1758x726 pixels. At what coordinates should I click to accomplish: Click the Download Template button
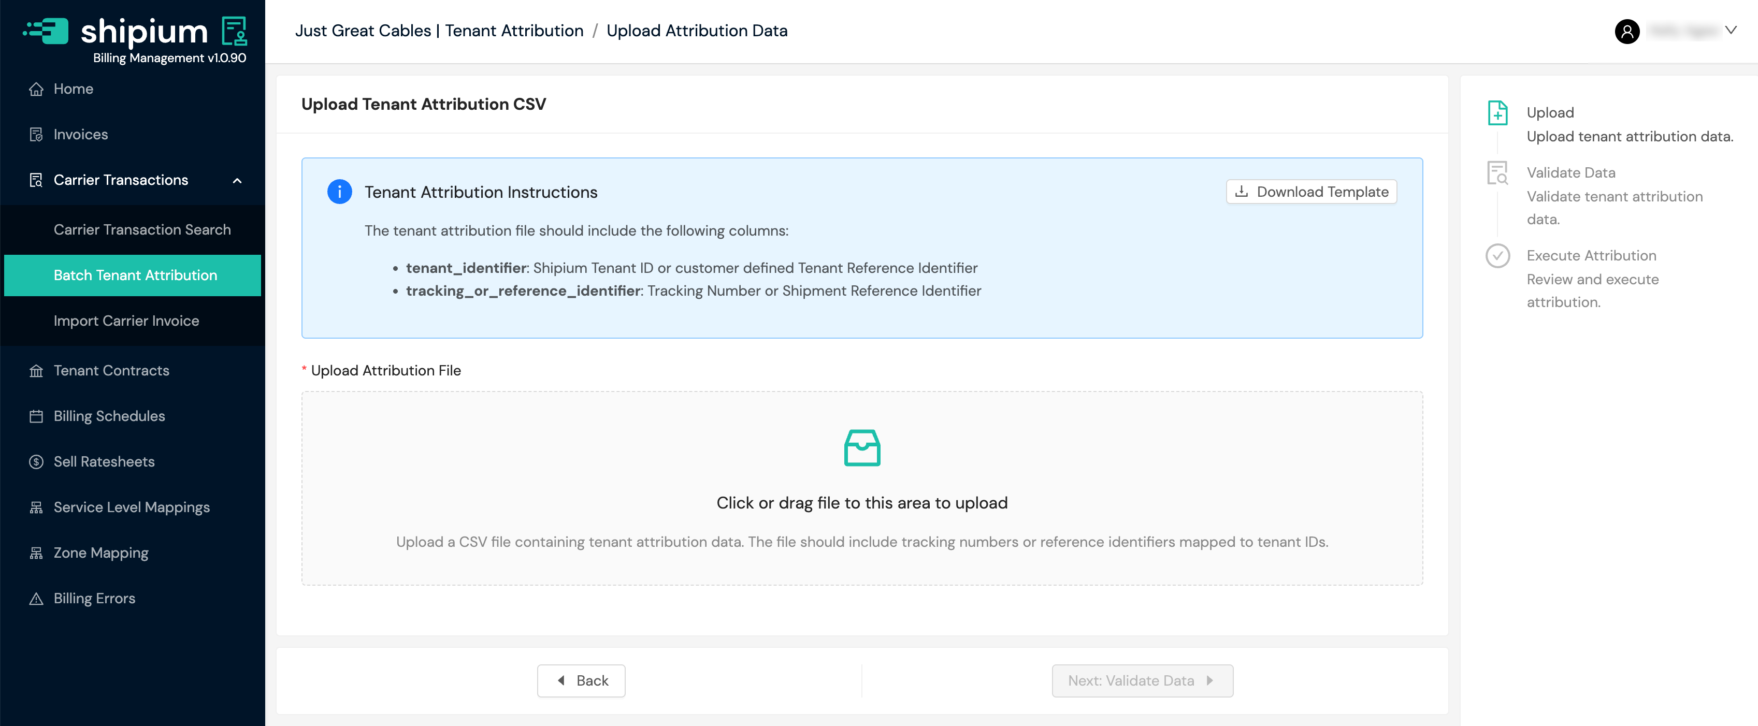1311,192
